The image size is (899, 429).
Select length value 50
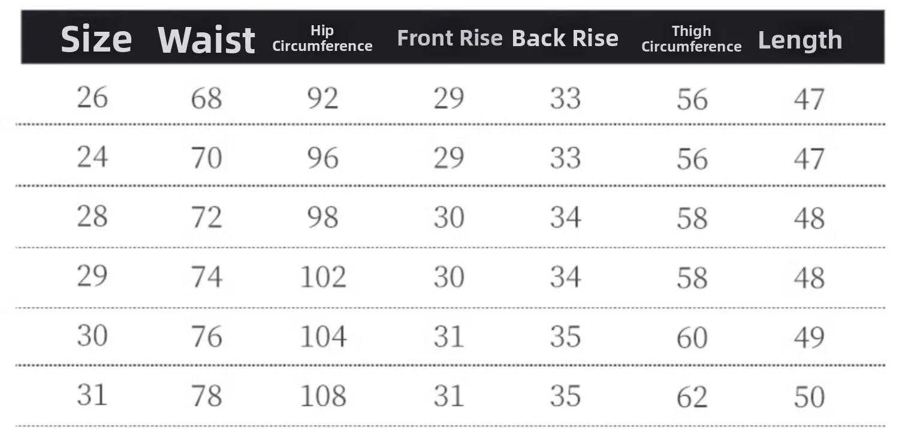pyautogui.click(x=810, y=397)
